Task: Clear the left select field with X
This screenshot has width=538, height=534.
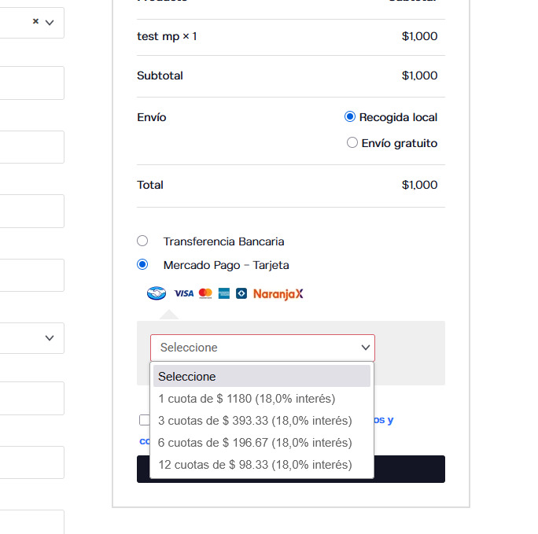Action: 35,21
